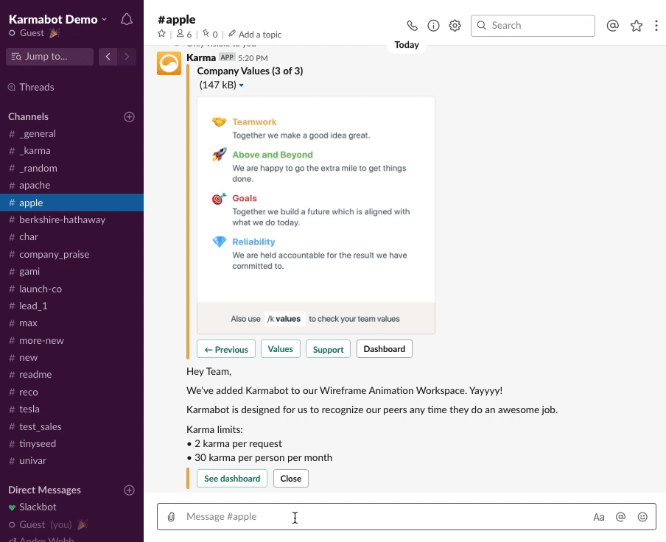Viewport: 666px width, 542px height.
Task: Add a new channel with the plus icon
Action: point(129,116)
